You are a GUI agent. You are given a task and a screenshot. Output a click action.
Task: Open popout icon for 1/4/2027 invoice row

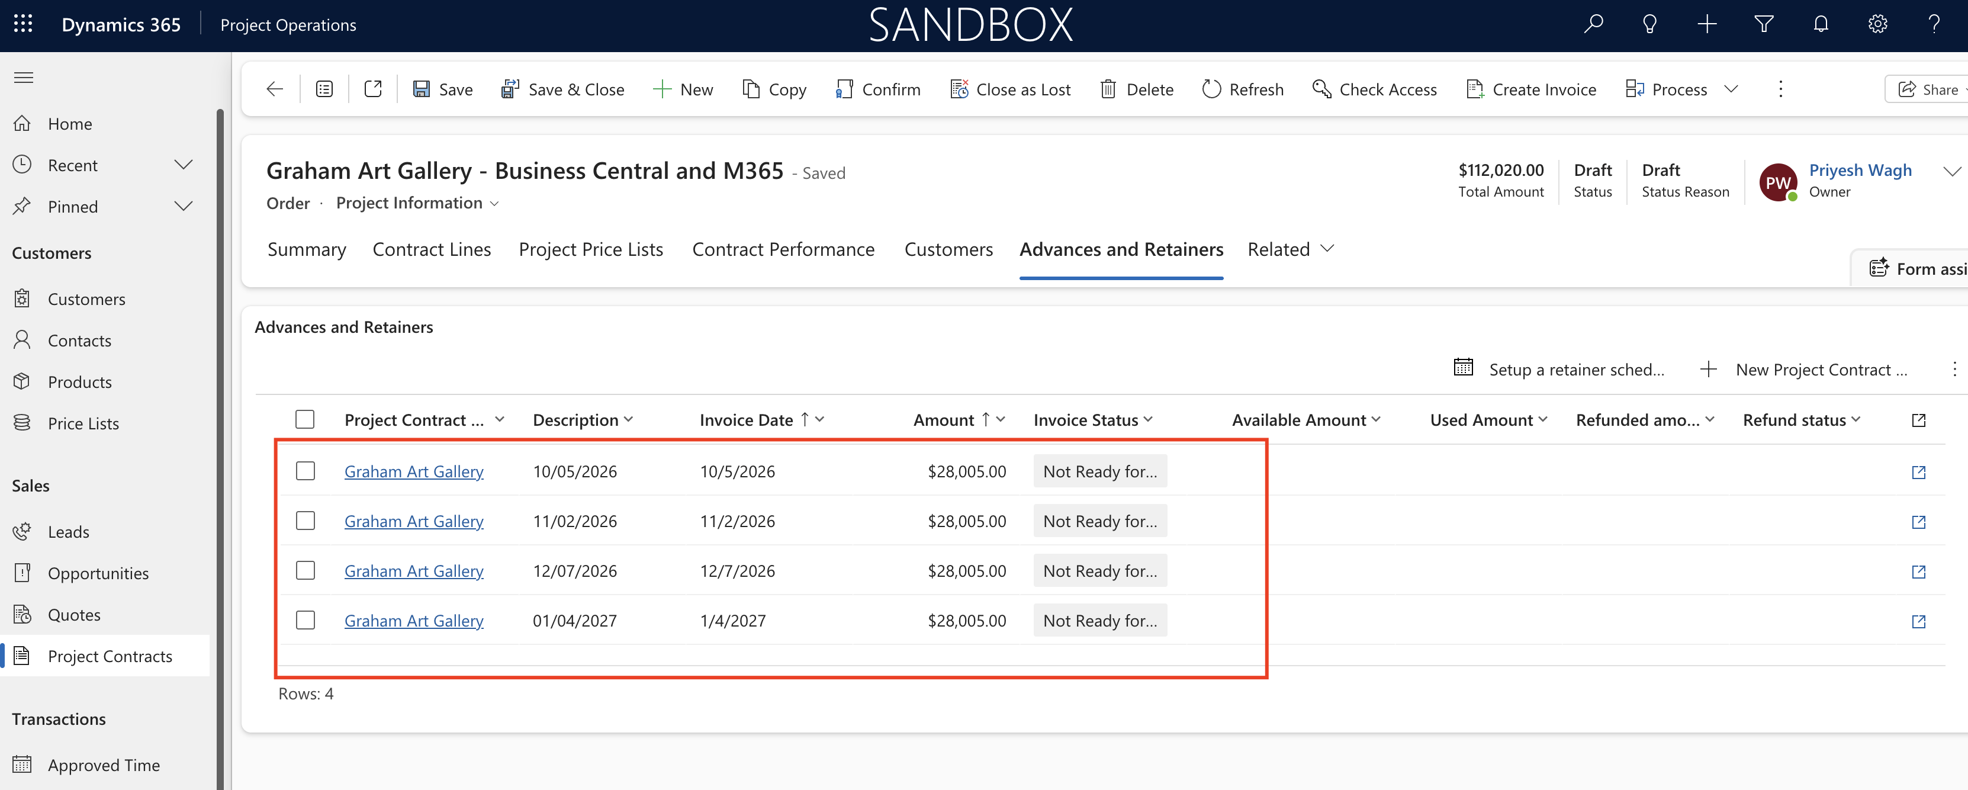pyautogui.click(x=1918, y=621)
